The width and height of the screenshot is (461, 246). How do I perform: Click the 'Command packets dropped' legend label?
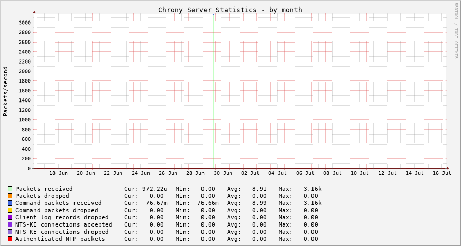(57, 210)
